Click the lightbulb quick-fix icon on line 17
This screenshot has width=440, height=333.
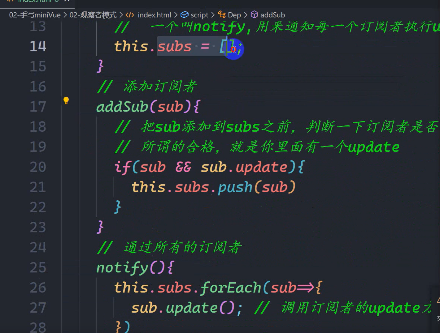[x=66, y=100]
